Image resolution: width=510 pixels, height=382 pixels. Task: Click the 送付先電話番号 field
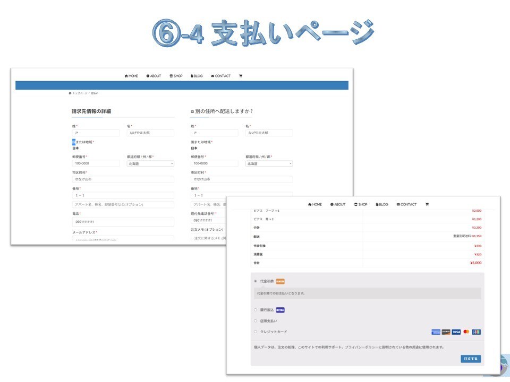pyautogui.click(x=208, y=220)
